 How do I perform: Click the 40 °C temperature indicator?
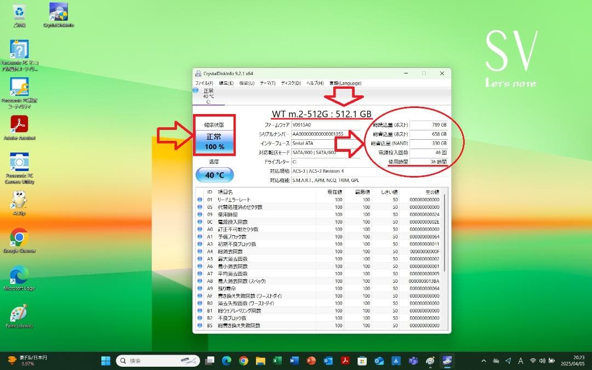tap(214, 175)
